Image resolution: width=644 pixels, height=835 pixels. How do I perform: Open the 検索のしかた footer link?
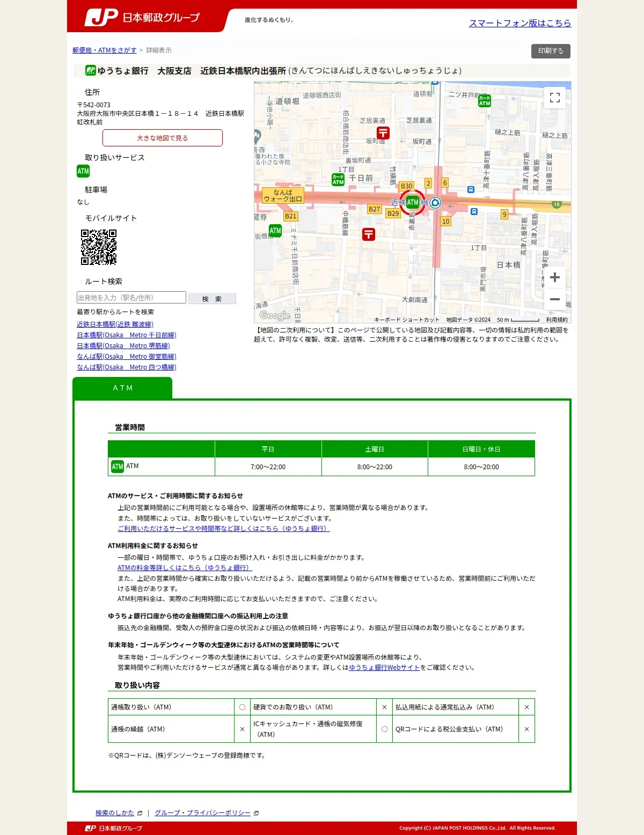point(115,813)
